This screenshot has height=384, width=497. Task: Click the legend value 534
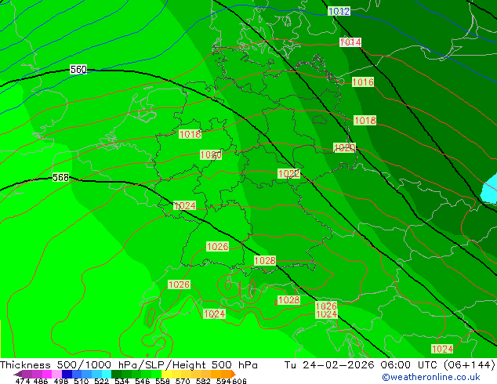tap(122, 381)
